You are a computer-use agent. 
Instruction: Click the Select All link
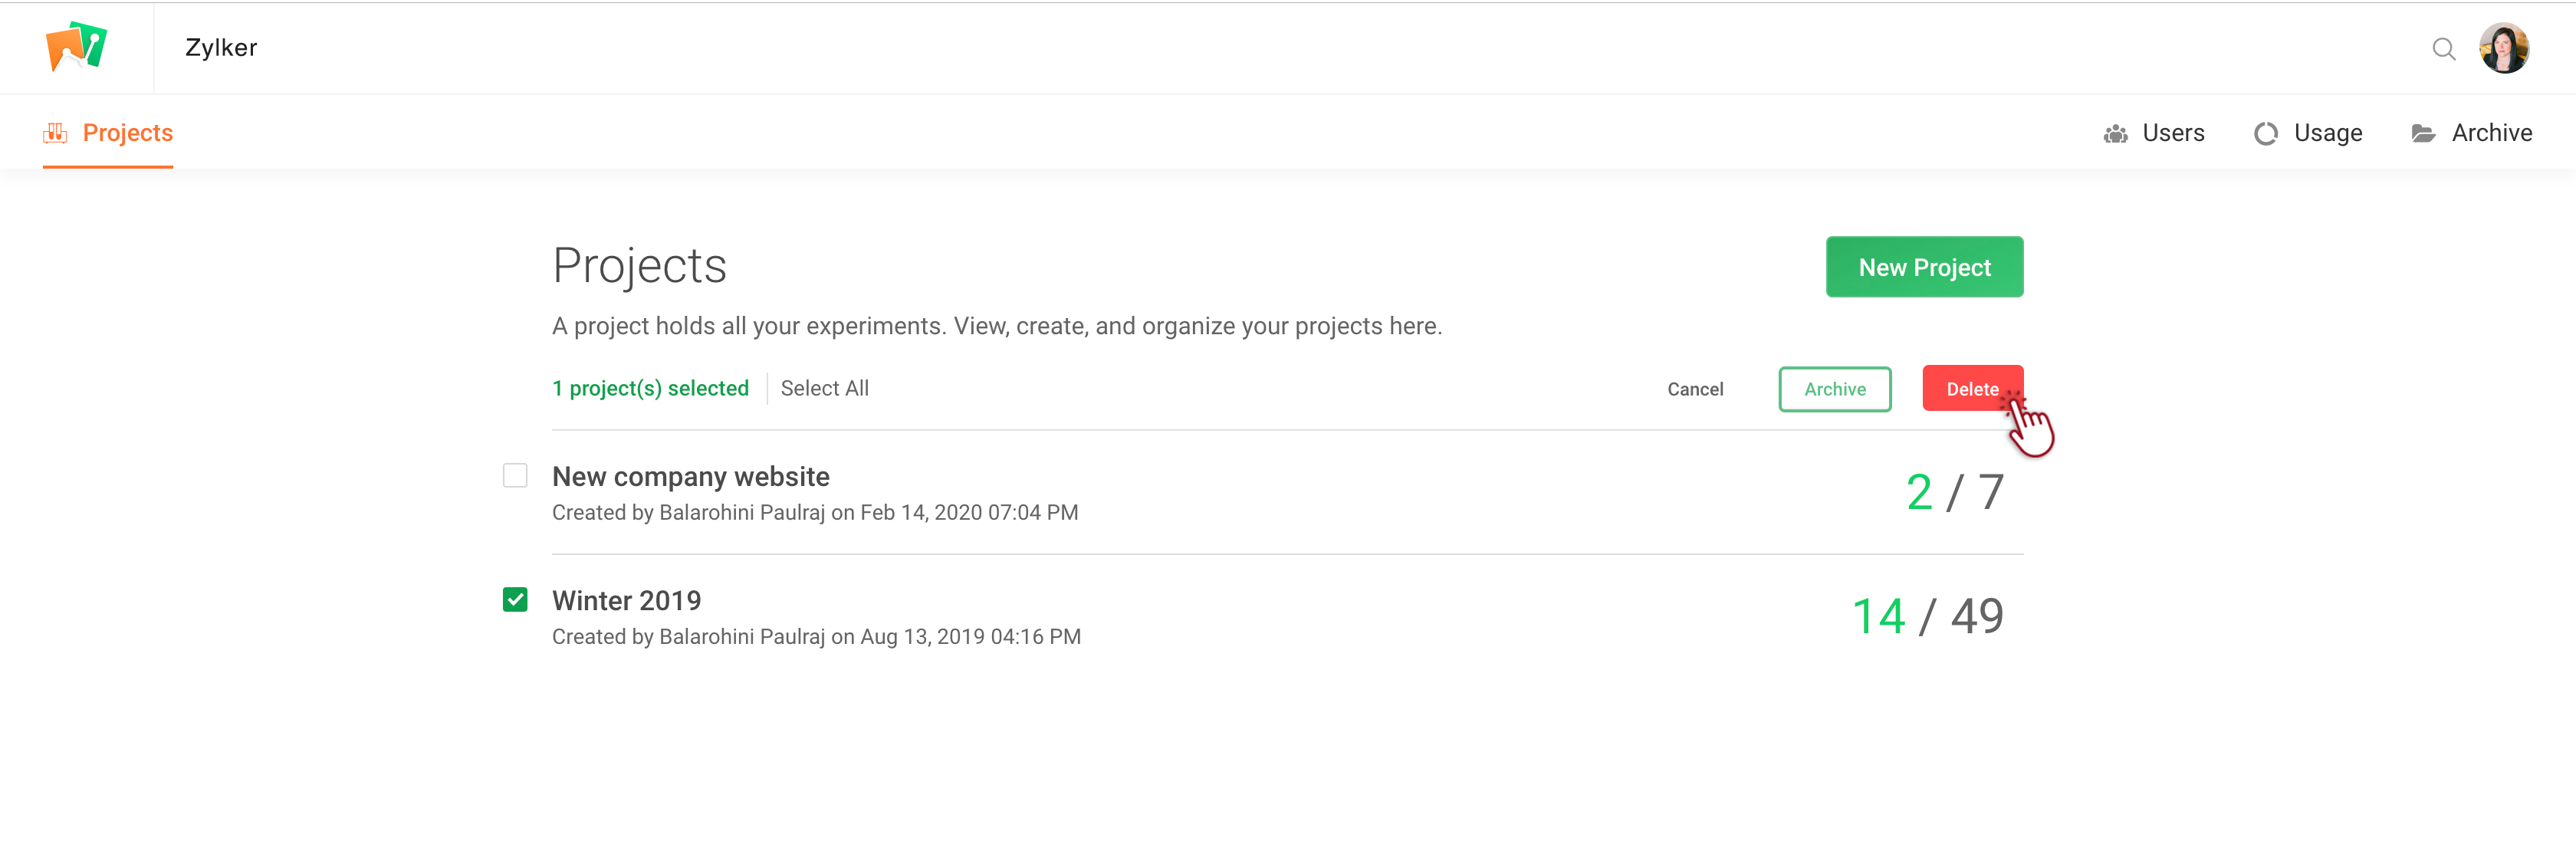point(824,388)
